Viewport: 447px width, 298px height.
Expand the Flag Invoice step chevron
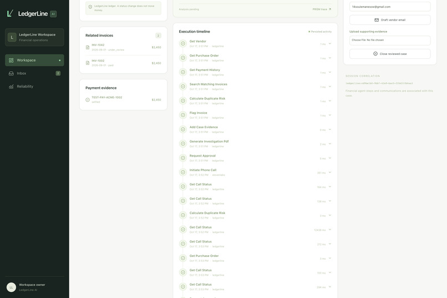coord(330,115)
